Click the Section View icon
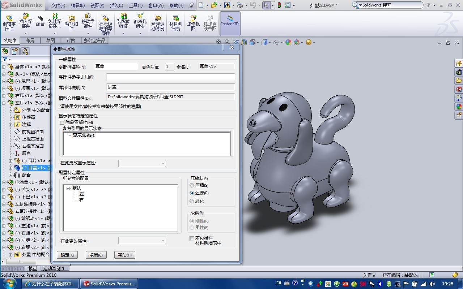 [x=244, y=42]
